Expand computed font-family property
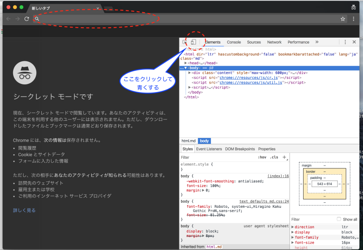Viewport: 363px width, 250px height. pos(293,237)
